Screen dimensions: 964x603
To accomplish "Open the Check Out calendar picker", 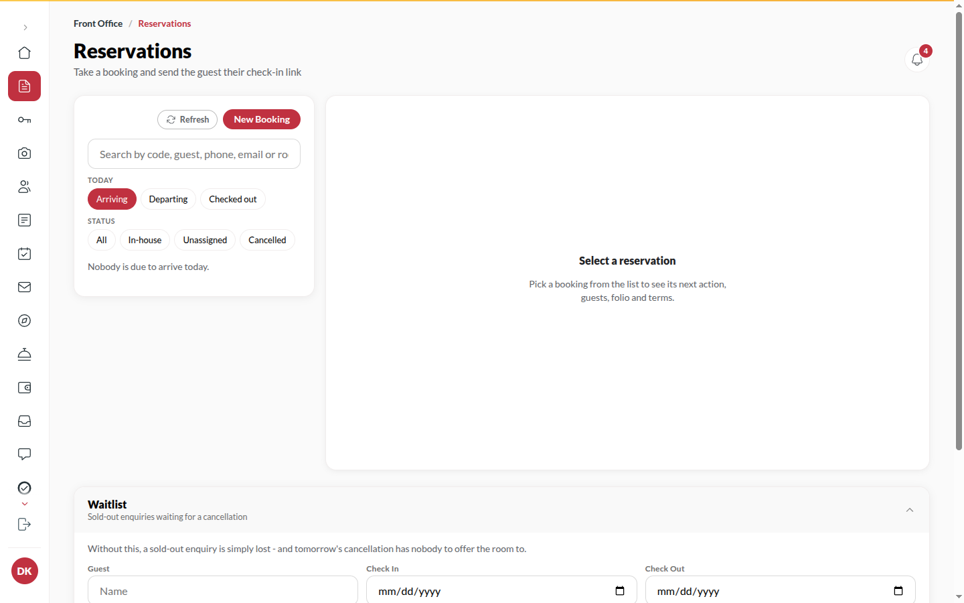I will pyautogui.click(x=898, y=591).
